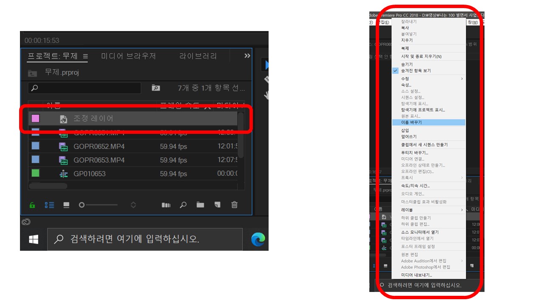
Task: Switch Project panel to icon view
Action: click(x=66, y=205)
